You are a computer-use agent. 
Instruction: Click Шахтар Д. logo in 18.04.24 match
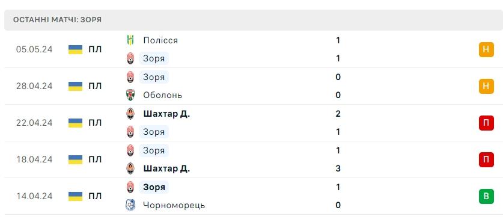tap(130, 168)
